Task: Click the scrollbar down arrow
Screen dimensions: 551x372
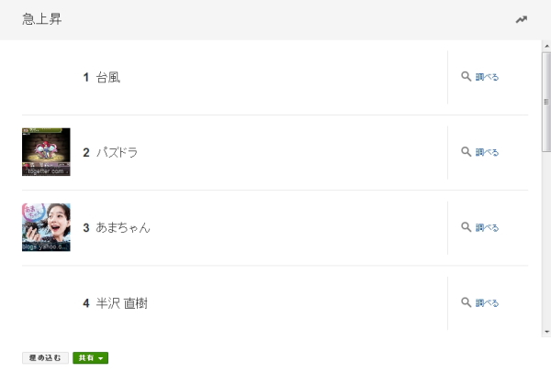Action: pyautogui.click(x=546, y=332)
